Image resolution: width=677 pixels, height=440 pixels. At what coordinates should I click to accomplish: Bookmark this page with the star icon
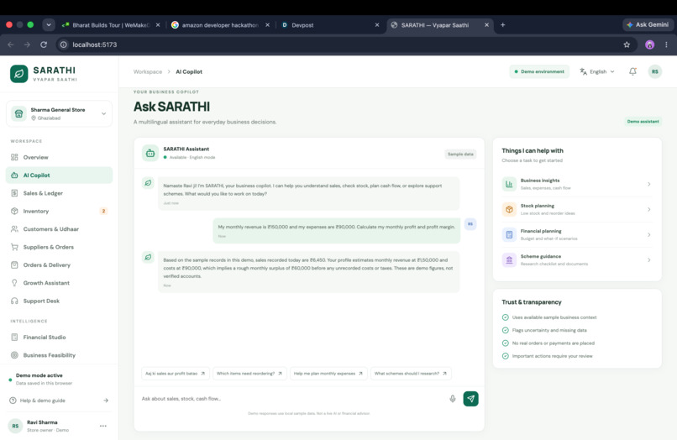click(x=627, y=45)
